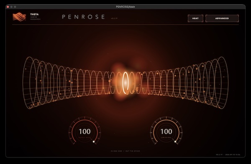Click the version number beside PENROSE
The image size is (251, 164).
point(114,18)
